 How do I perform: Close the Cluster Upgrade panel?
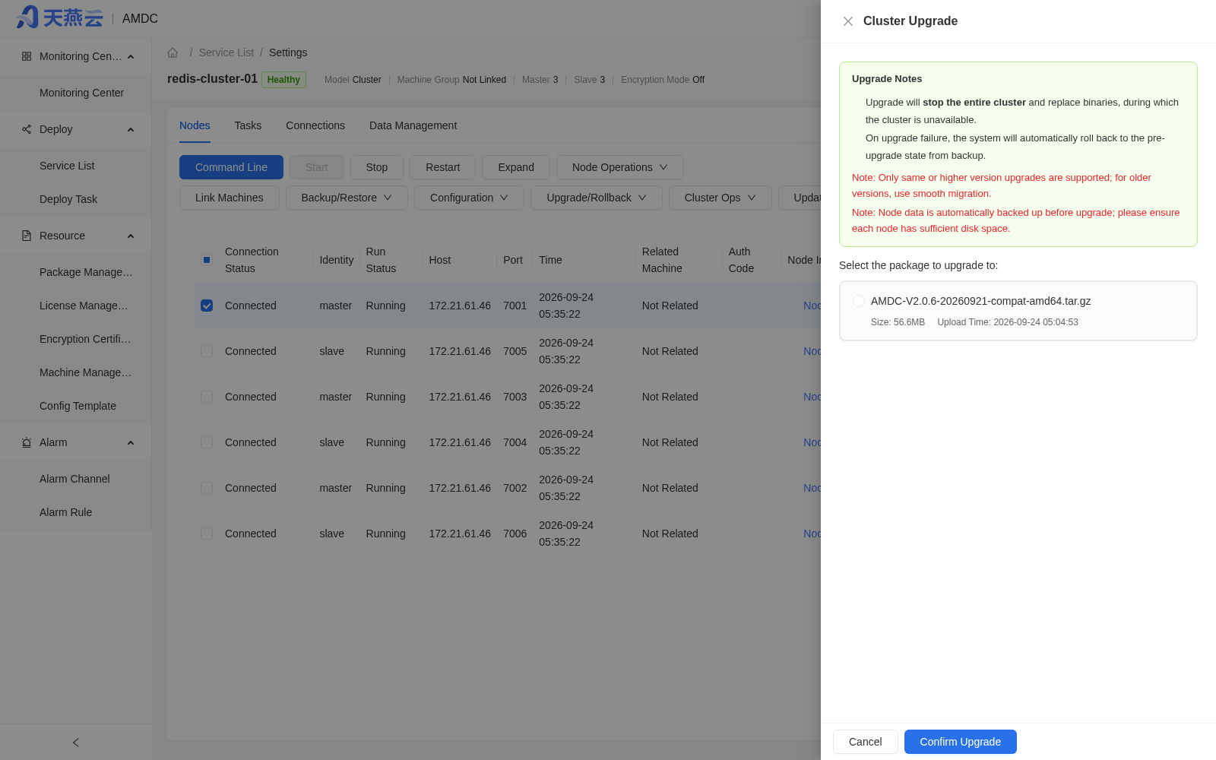[848, 21]
